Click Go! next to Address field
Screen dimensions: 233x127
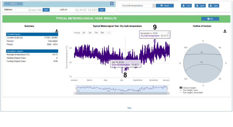(46, 10)
